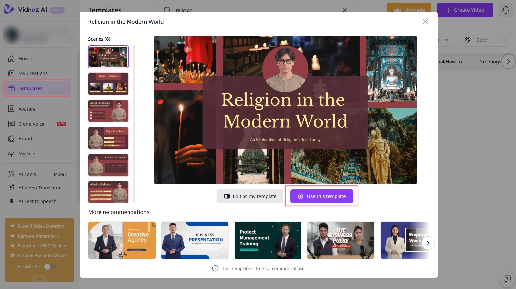The height and width of the screenshot is (289, 516).
Task: Select the Major Religions scene thumbnail
Action: (108, 84)
